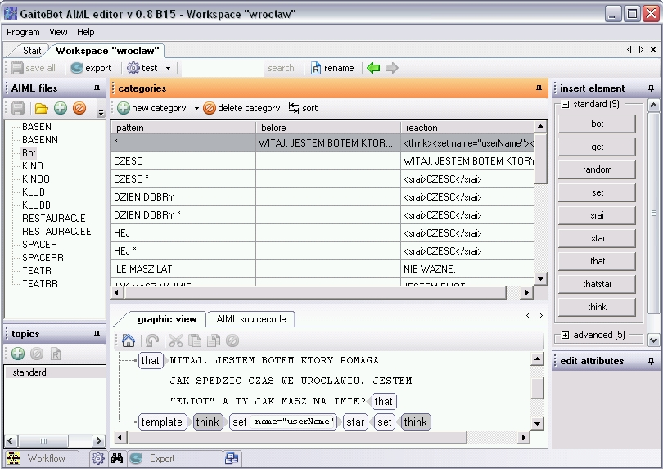Image resolution: width=663 pixels, height=469 pixels.
Task: Add new AIML file plus icon
Action: click(61, 108)
